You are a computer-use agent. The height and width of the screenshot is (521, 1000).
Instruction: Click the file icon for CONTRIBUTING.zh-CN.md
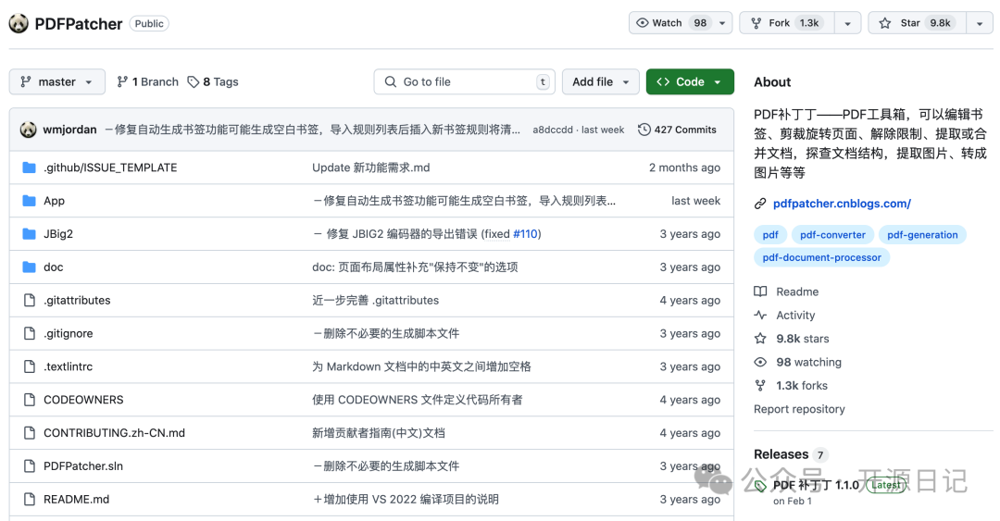click(x=29, y=433)
